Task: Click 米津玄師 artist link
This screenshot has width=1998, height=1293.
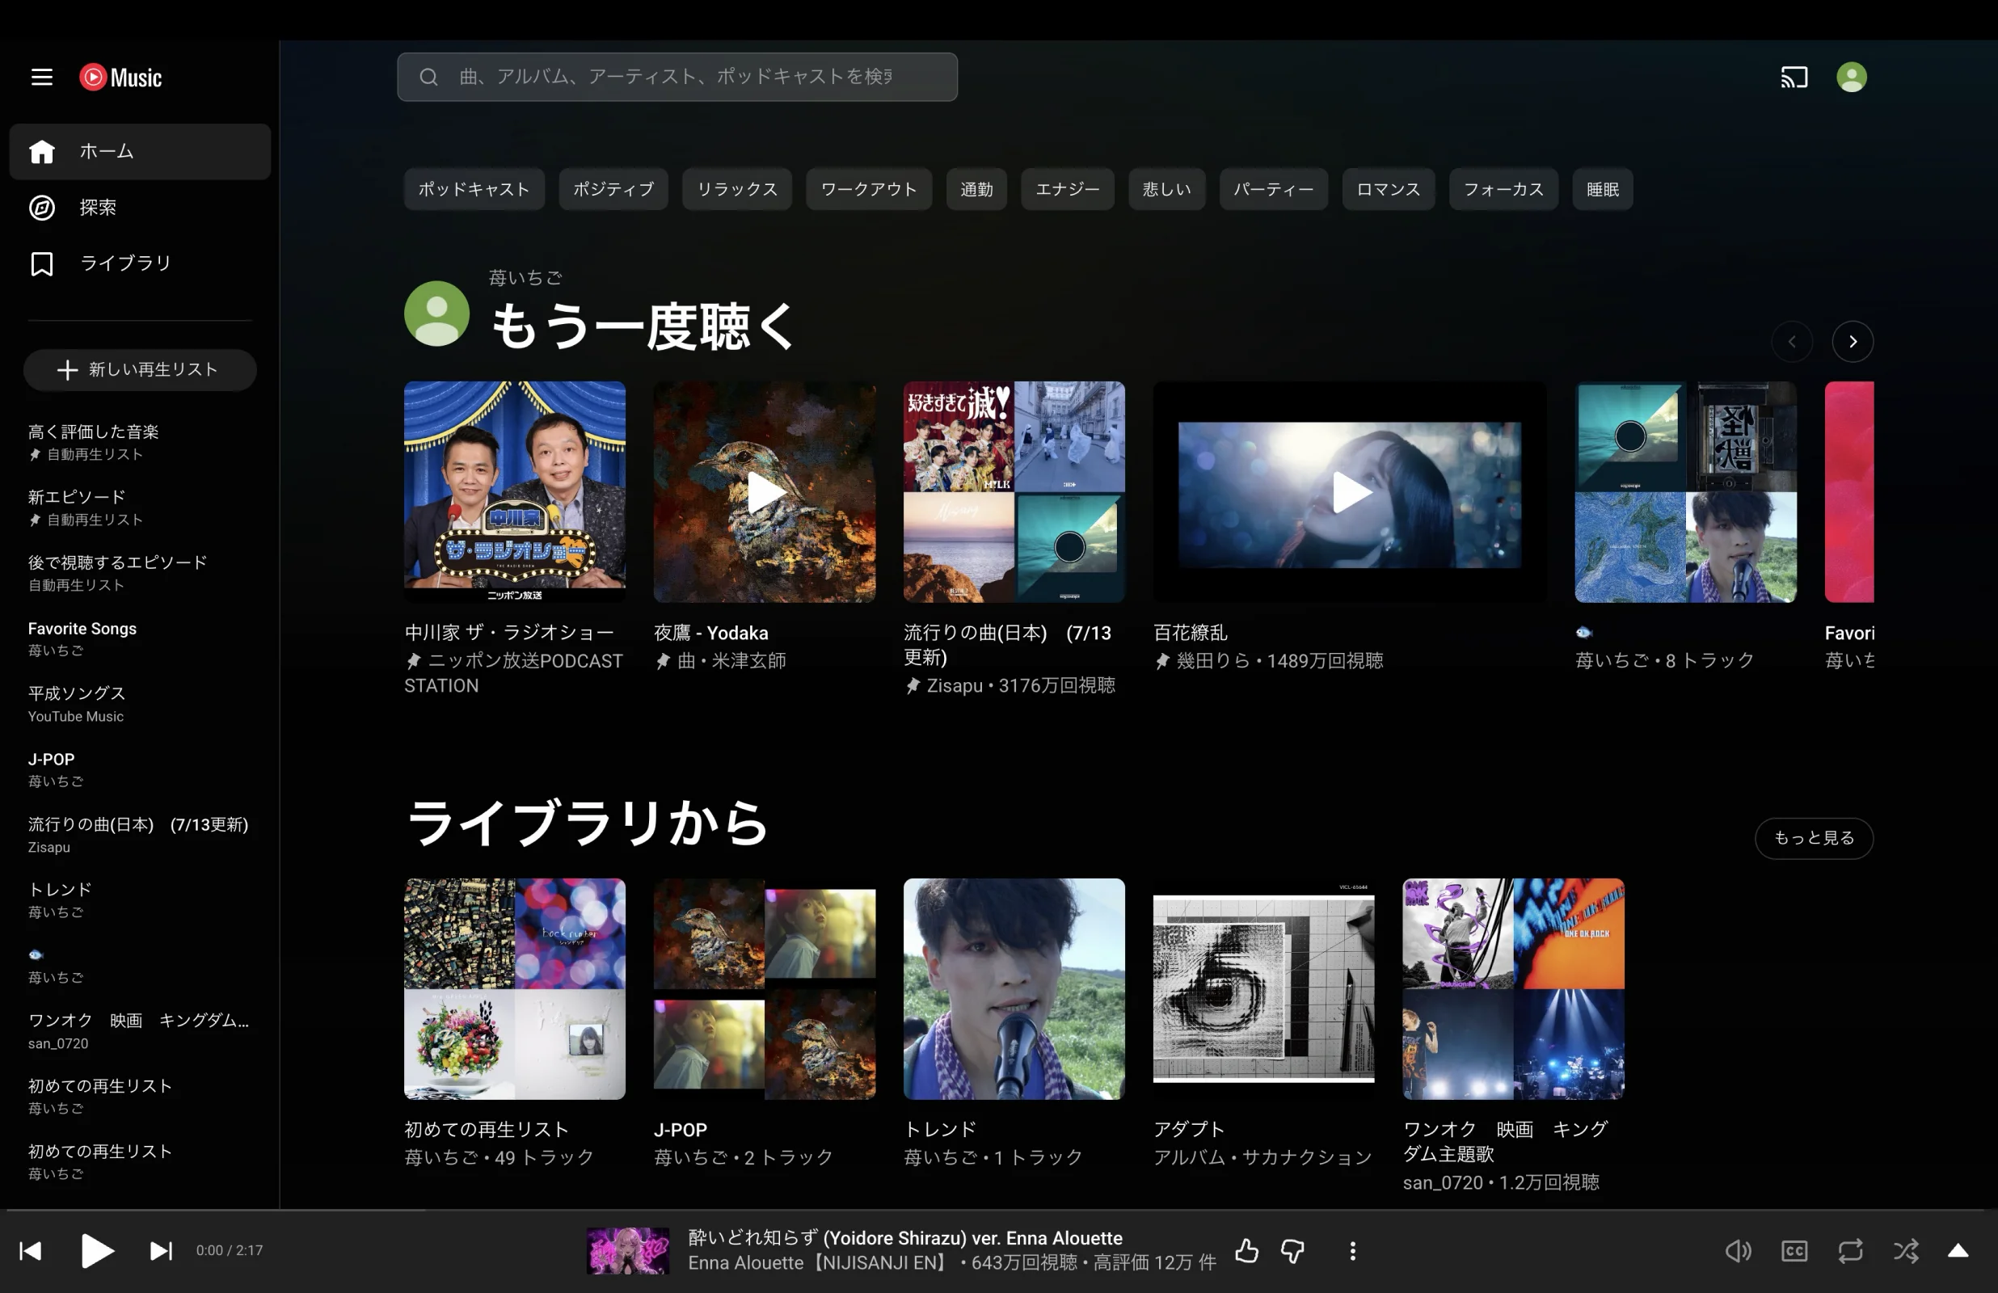Action: click(x=748, y=661)
